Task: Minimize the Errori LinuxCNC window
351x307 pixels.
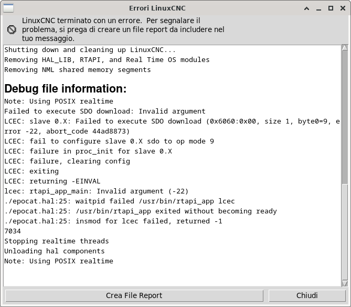Action: coord(319,8)
